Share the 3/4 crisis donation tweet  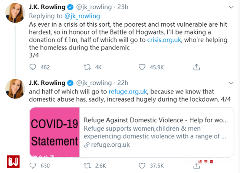tap(197, 67)
